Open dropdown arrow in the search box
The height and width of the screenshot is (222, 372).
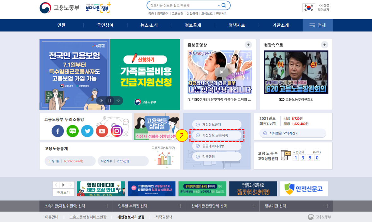point(219,5)
